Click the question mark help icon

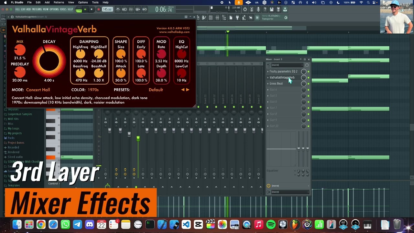[265, 9]
